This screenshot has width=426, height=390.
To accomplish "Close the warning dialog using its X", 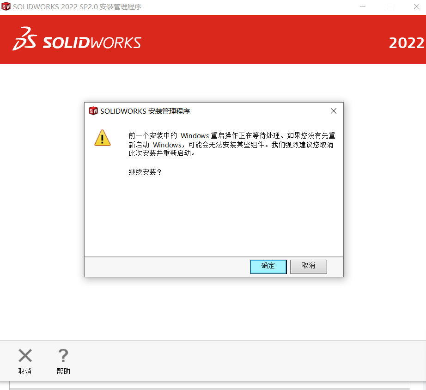I will [333, 111].
